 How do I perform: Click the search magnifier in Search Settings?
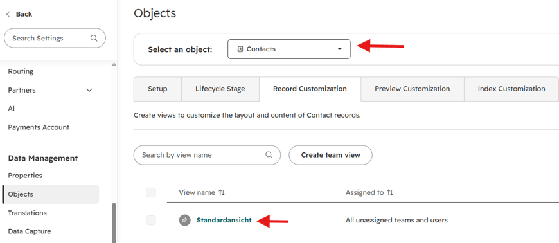94,38
